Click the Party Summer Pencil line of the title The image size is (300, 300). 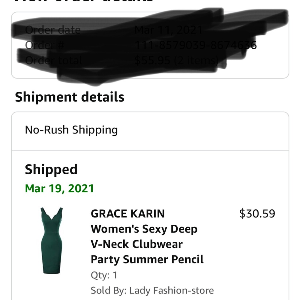(x=147, y=259)
